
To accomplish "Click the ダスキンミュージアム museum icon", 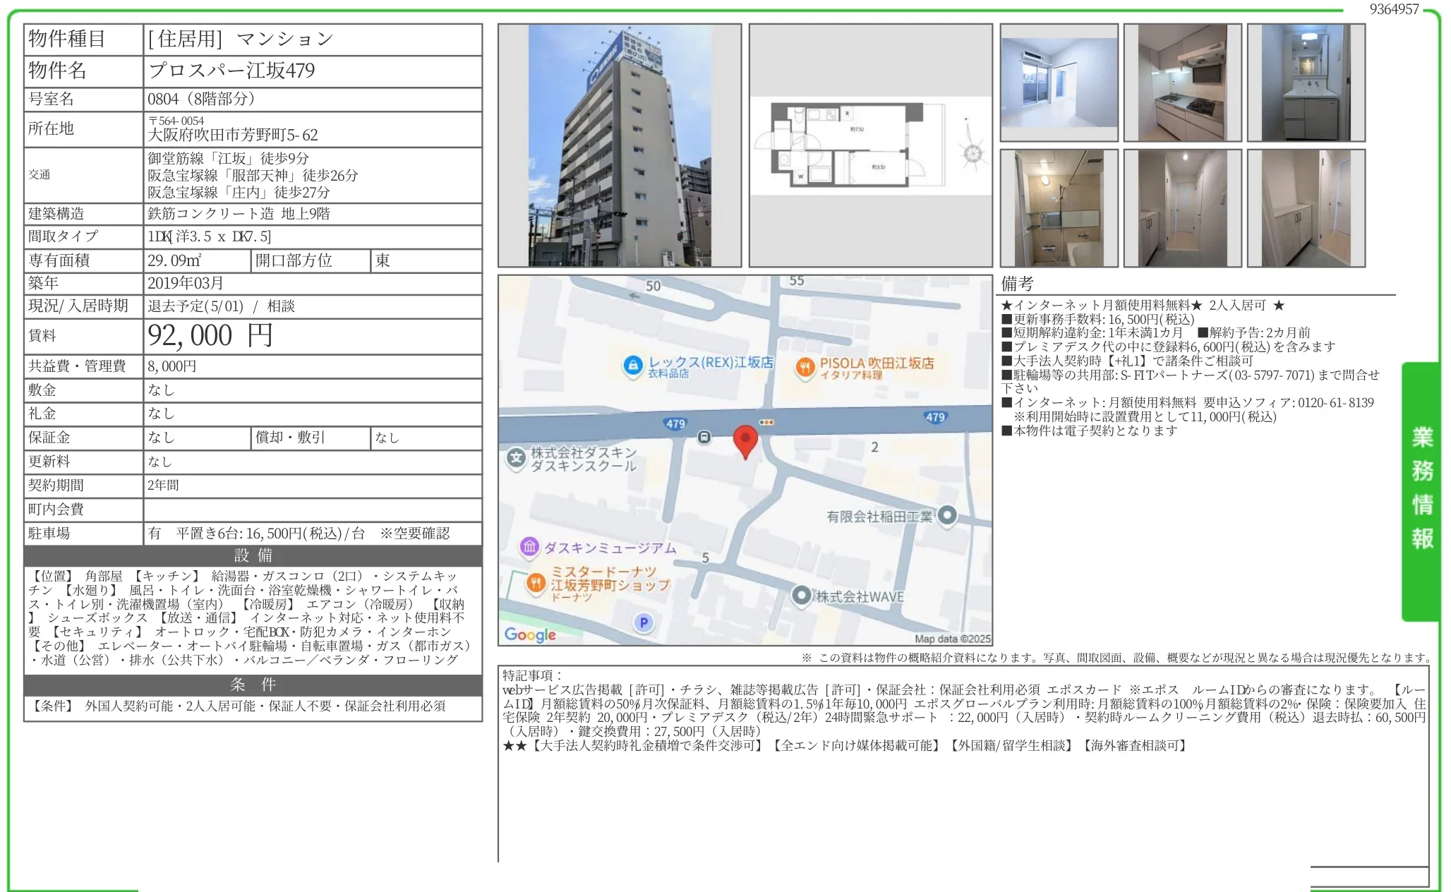I will [x=527, y=548].
